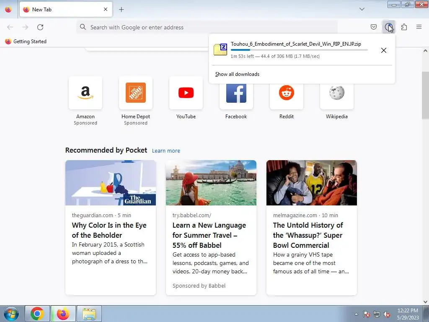Viewport: 429px width, 322px height.
Task: Focus the Search with Google address bar
Action: click(x=207, y=27)
